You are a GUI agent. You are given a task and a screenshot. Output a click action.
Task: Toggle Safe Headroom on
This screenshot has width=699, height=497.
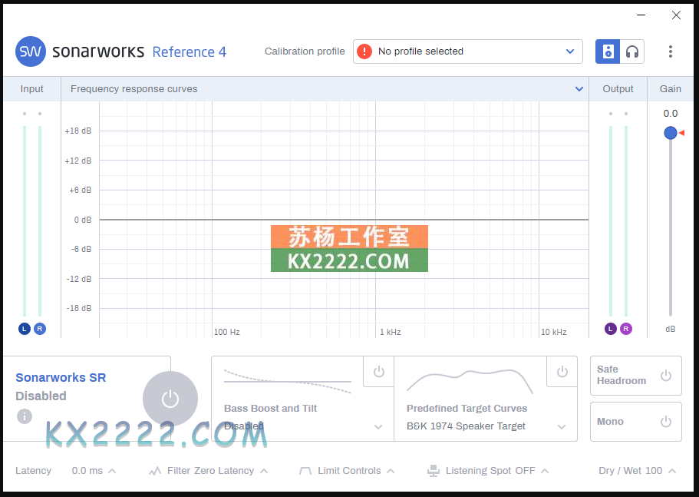(x=666, y=375)
